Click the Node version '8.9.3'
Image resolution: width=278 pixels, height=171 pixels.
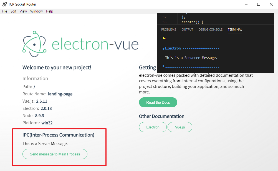(x=40, y=116)
